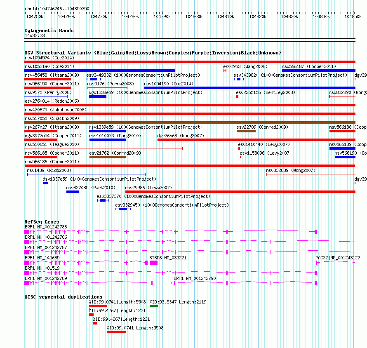Select the RefSeq Genes track heading
Viewport: 367px width, 348px height.
42,222
